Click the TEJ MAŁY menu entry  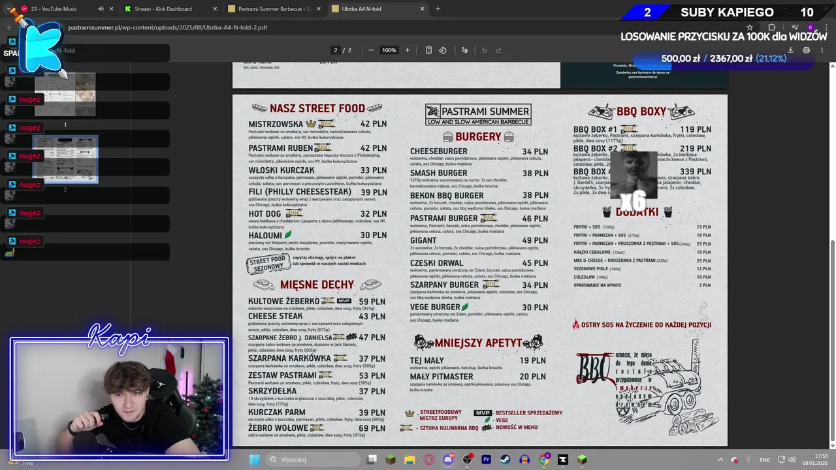click(477, 360)
